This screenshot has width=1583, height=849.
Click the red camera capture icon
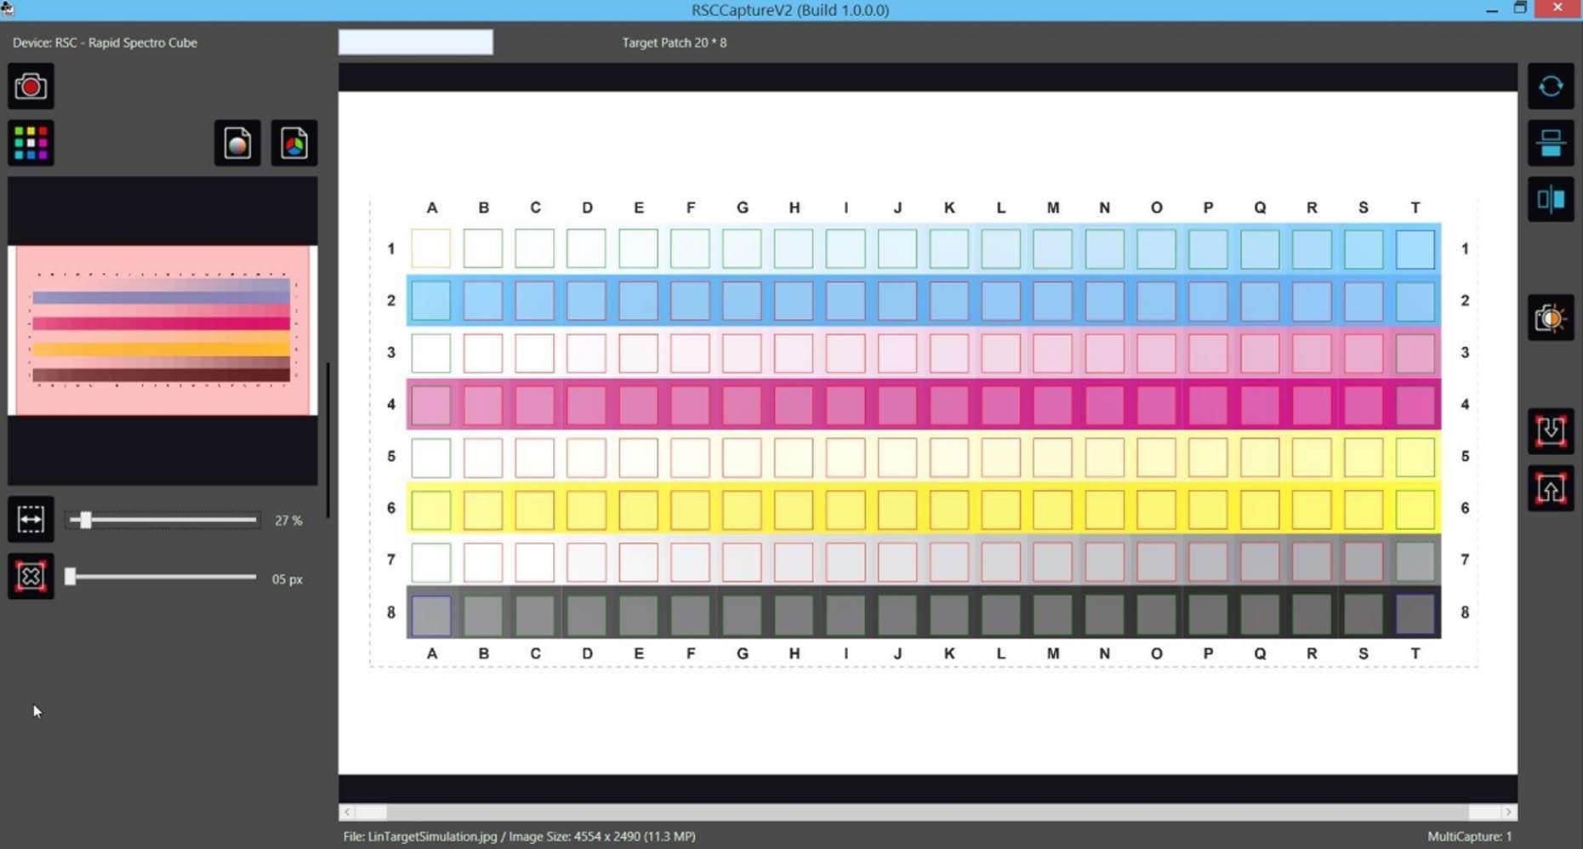click(31, 87)
